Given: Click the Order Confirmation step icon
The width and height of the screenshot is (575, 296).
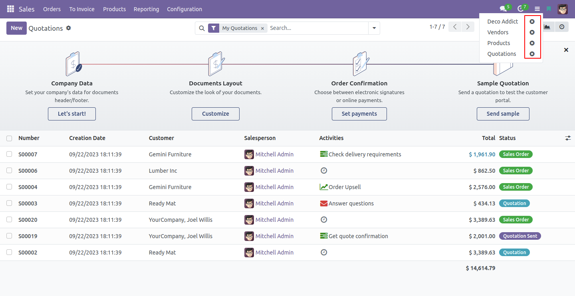Looking at the screenshot, I should point(360,64).
